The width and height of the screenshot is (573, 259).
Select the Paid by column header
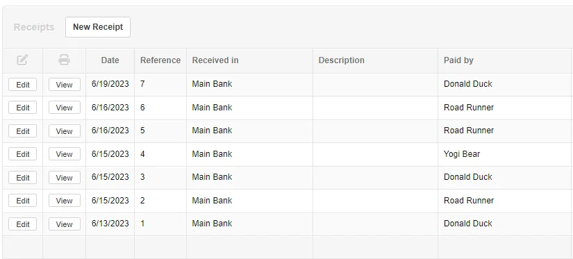(x=458, y=60)
